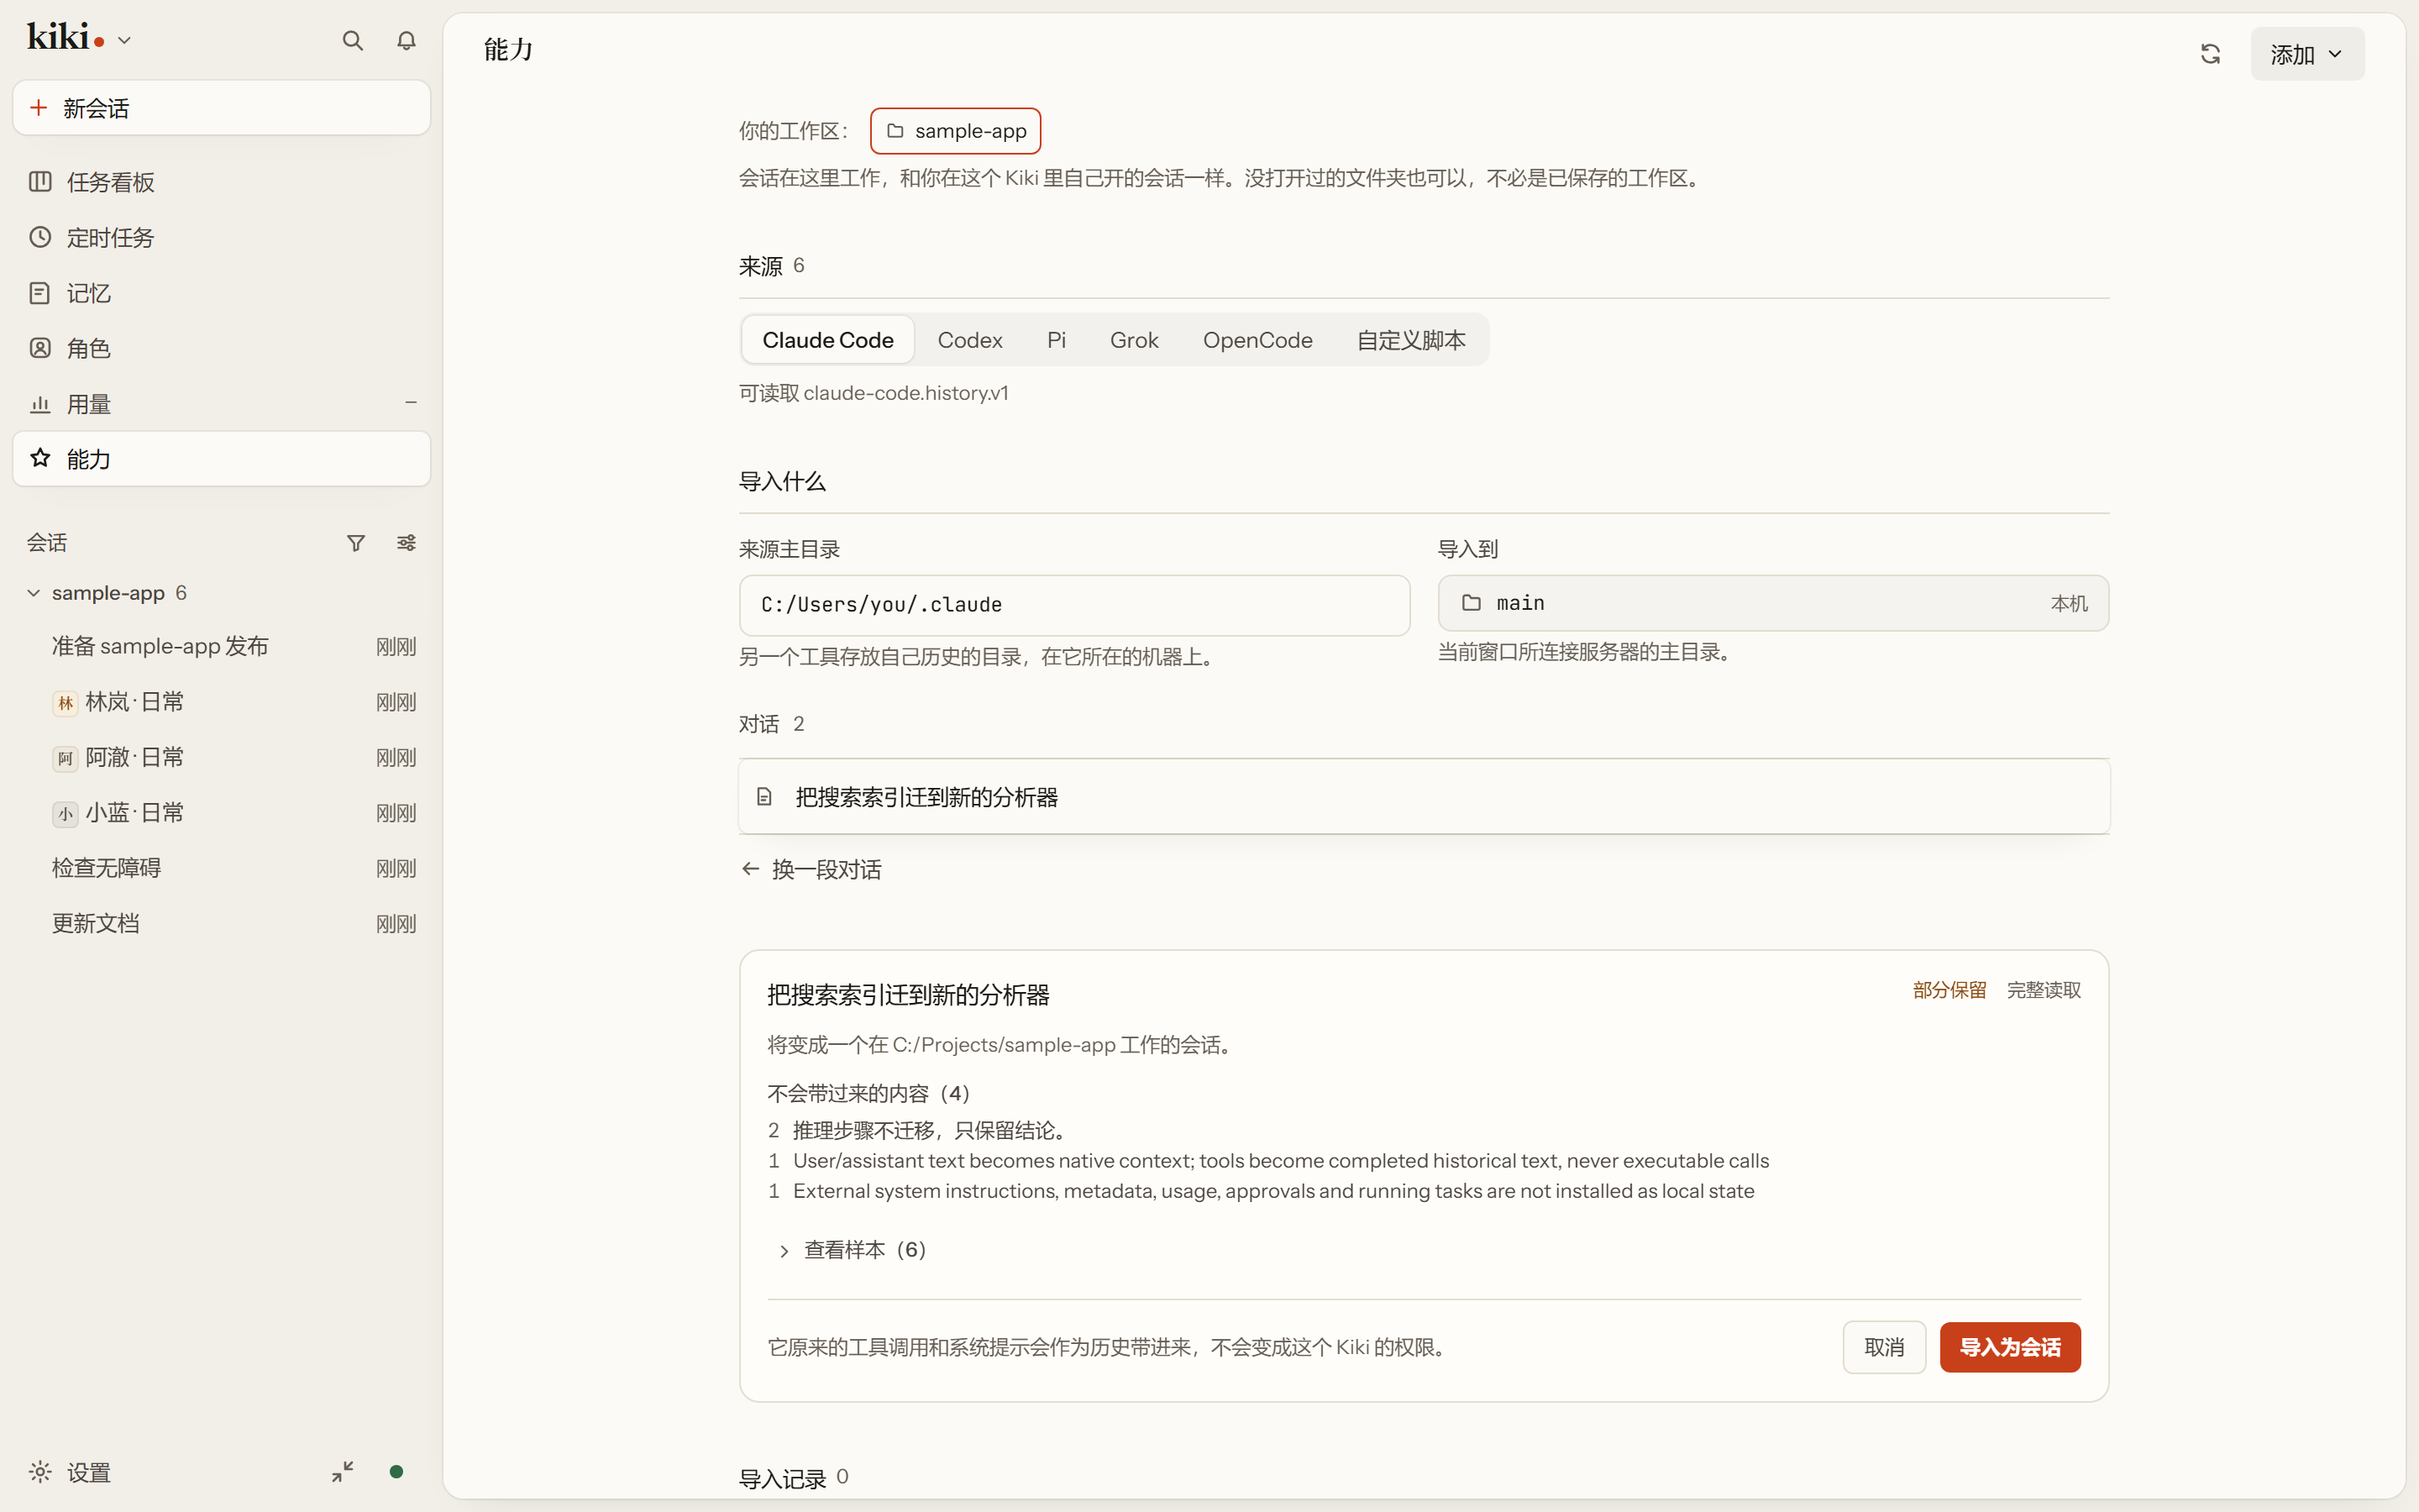Open the 用量 usage page
The image size is (2419, 1512).
222,404
